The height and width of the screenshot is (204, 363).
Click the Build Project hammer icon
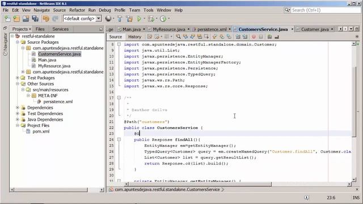(x=120, y=19)
